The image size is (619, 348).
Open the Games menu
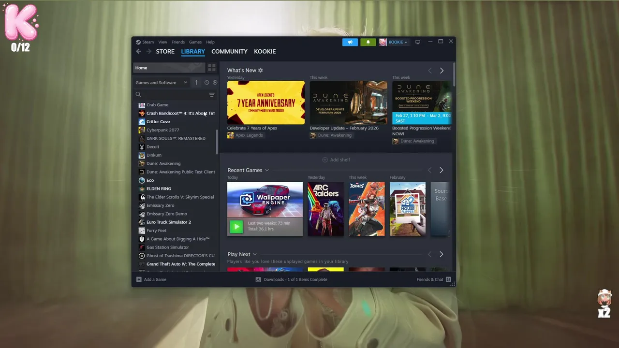tap(195, 42)
